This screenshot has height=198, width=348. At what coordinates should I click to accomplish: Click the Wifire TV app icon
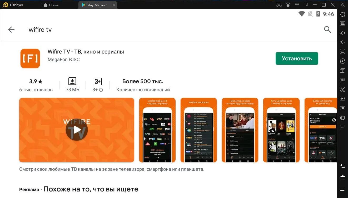(x=30, y=58)
